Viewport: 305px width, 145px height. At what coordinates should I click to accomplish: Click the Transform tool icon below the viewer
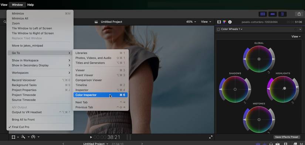[13, 137]
